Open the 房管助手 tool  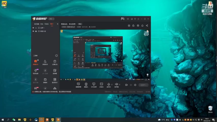(45, 62)
